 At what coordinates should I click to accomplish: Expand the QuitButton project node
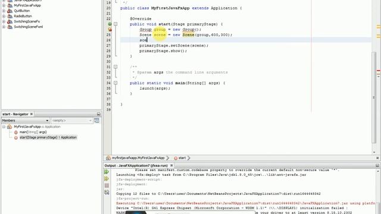tap(4, 11)
